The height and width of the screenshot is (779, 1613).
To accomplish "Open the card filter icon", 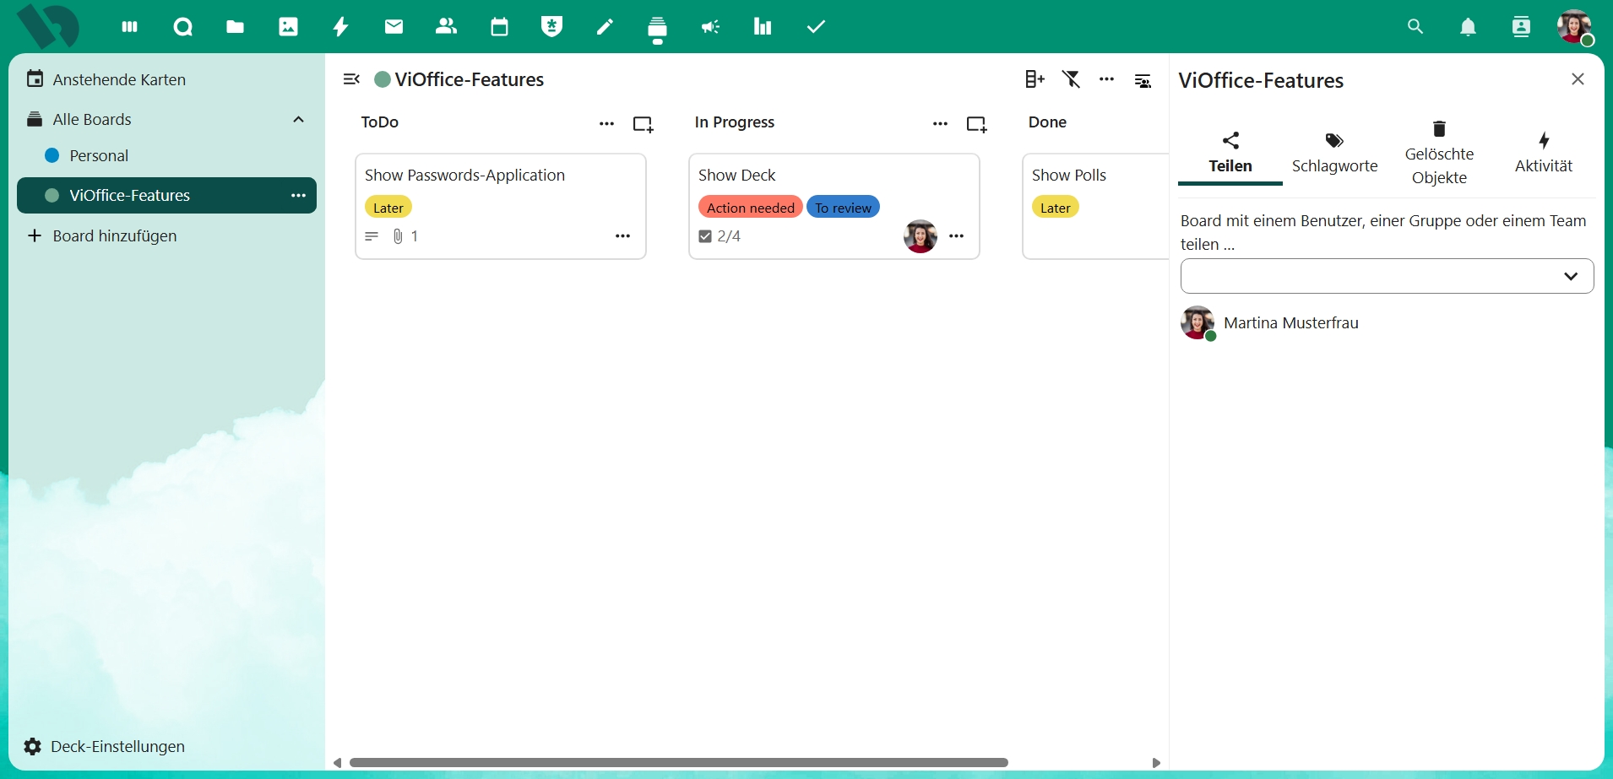I will pos(1072,79).
